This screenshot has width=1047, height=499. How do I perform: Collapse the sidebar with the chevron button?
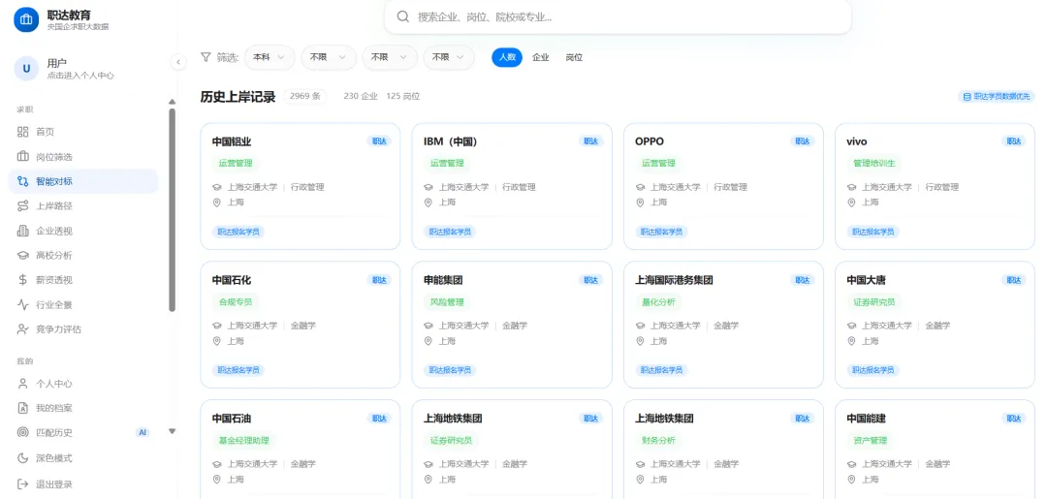pyautogui.click(x=177, y=62)
